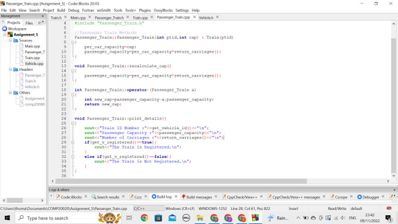This screenshot has width=398, height=224.
Task: Switch to the Vehicle.h editor tab
Action: [x=206, y=18]
